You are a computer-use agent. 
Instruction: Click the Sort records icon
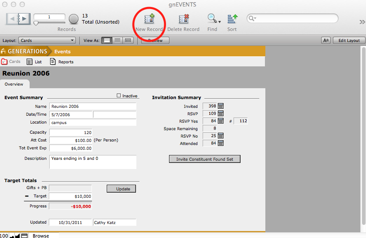(x=232, y=19)
